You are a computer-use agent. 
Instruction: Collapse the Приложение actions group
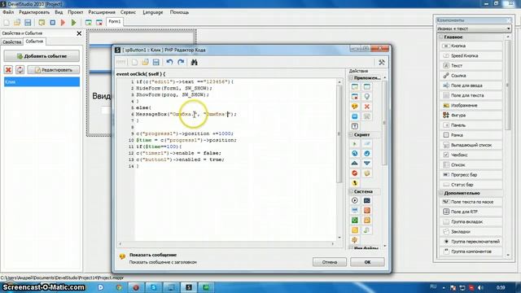[351, 78]
